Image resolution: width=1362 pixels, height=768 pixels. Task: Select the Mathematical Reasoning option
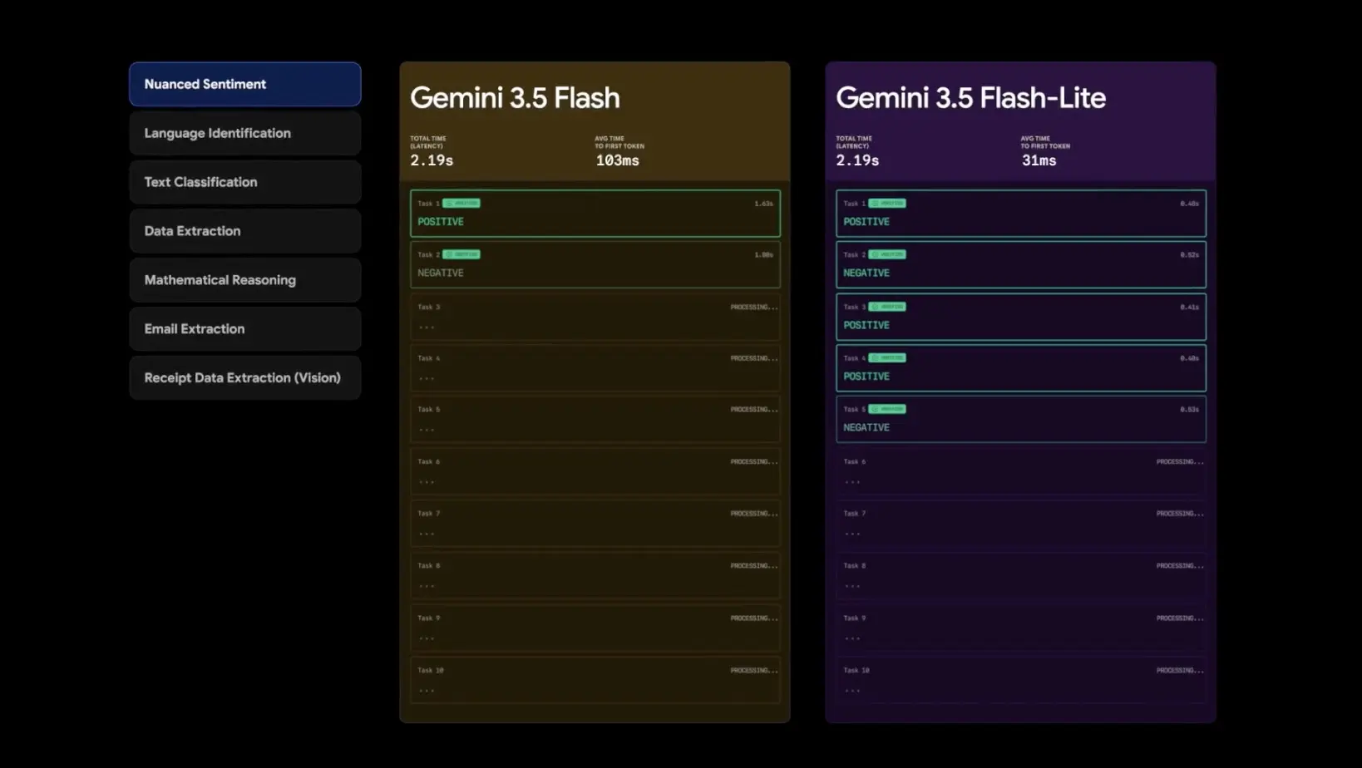(245, 280)
